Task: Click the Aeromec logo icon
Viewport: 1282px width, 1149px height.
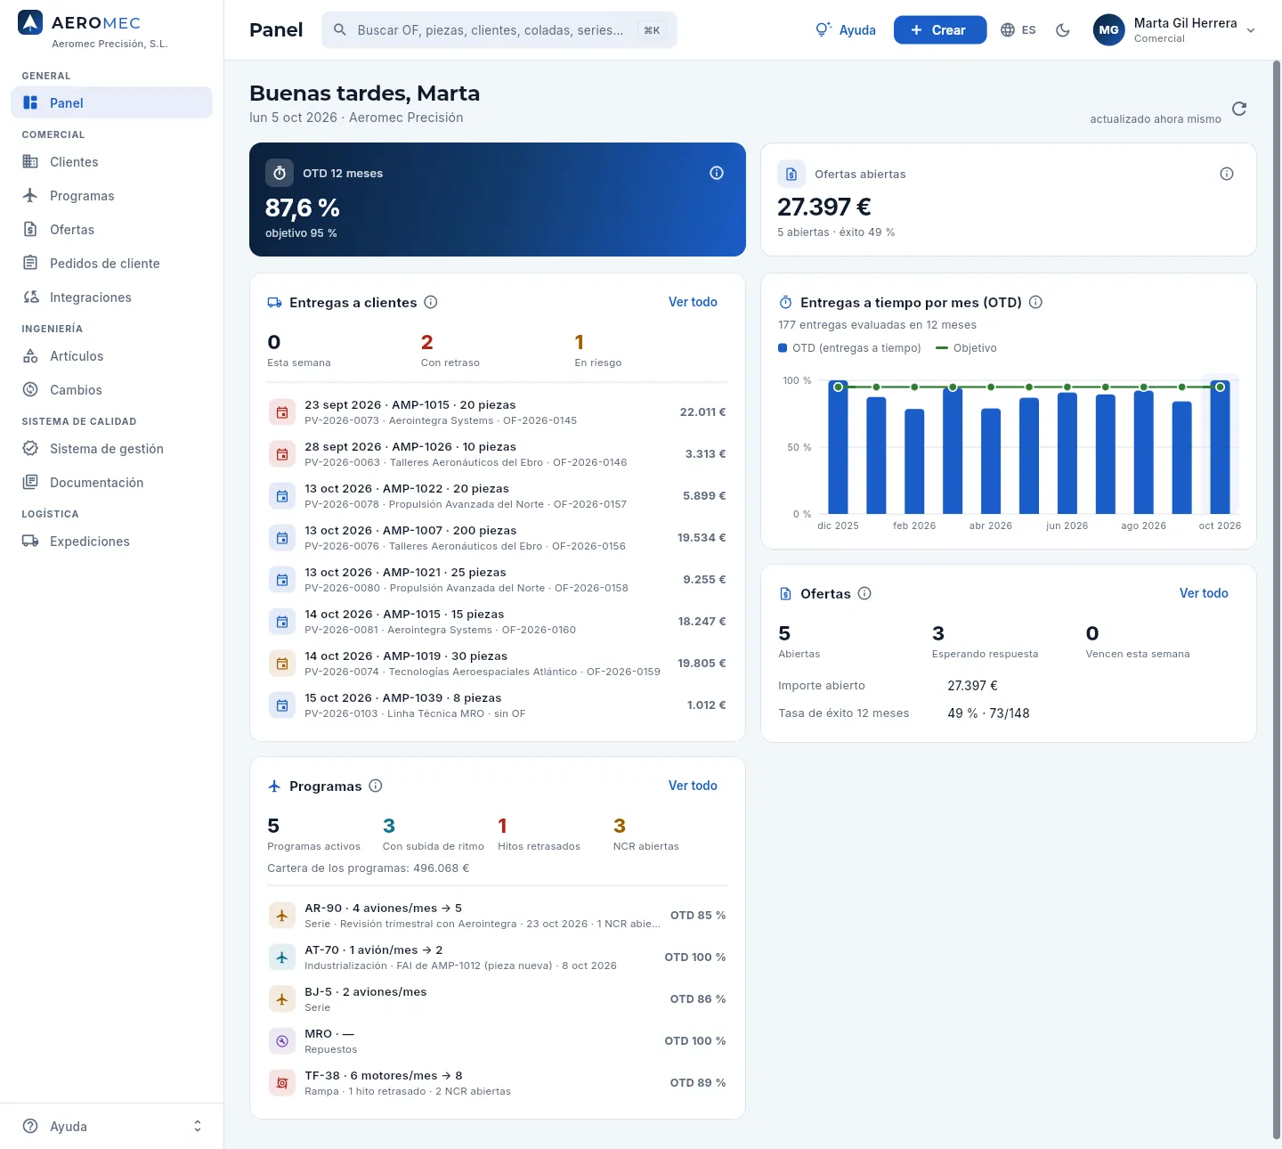Action: [x=30, y=23]
